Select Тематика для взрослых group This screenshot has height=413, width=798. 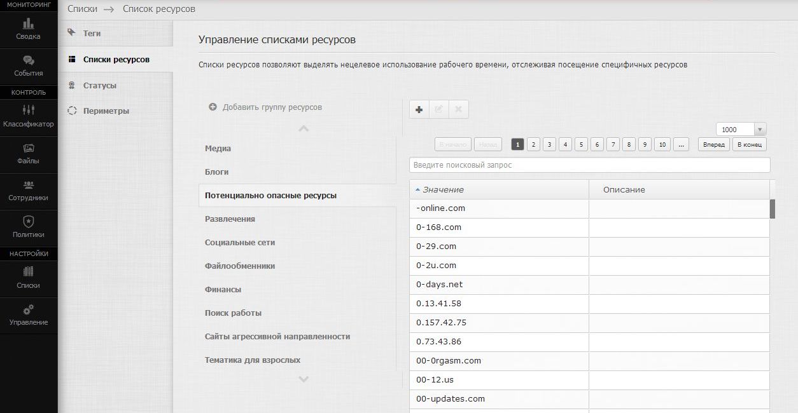(297, 360)
